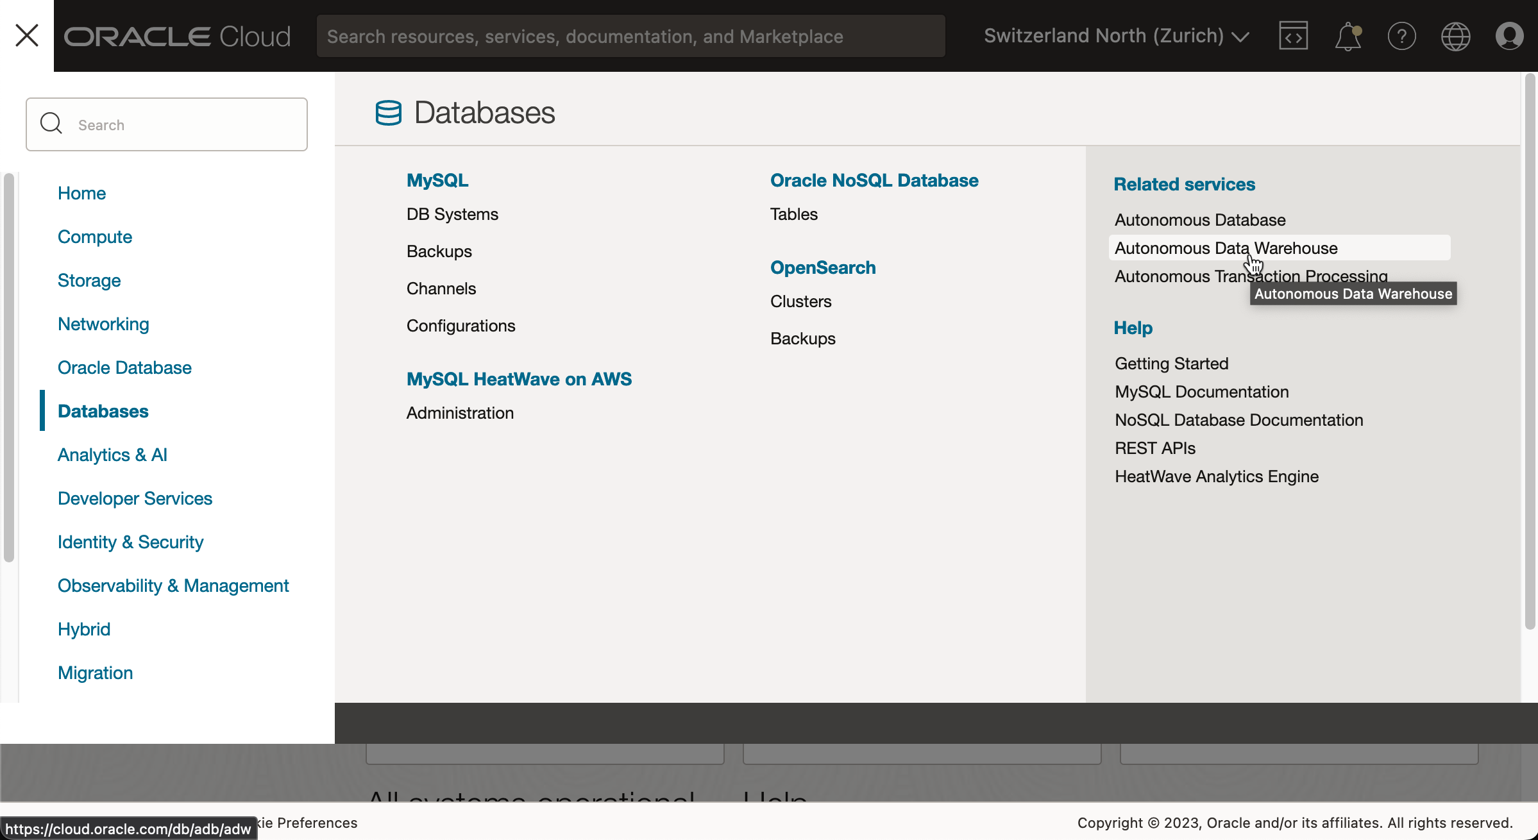Expand the Switzerland North (Zurich) region dropdown

1117,36
